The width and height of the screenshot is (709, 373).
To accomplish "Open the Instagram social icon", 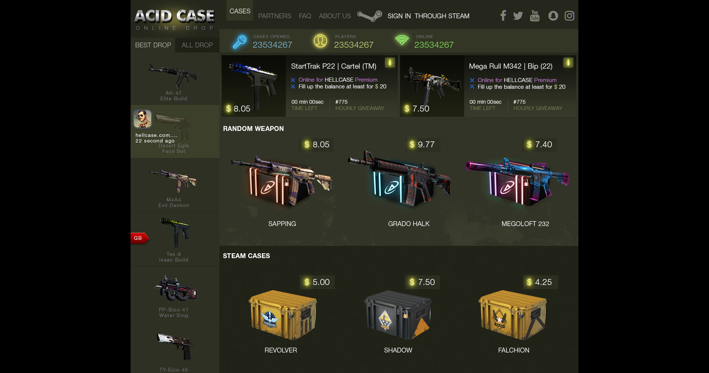I will [569, 16].
